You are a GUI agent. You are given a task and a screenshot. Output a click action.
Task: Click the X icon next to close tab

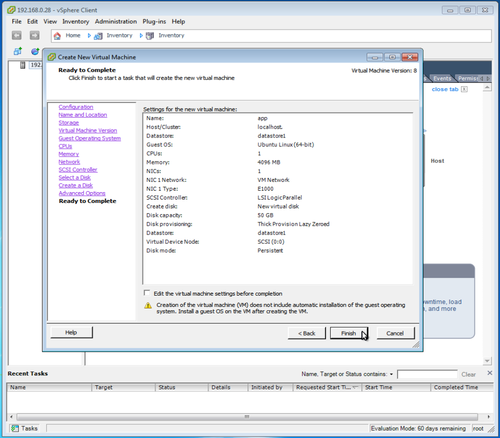pyautogui.click(x=464, y=89)
